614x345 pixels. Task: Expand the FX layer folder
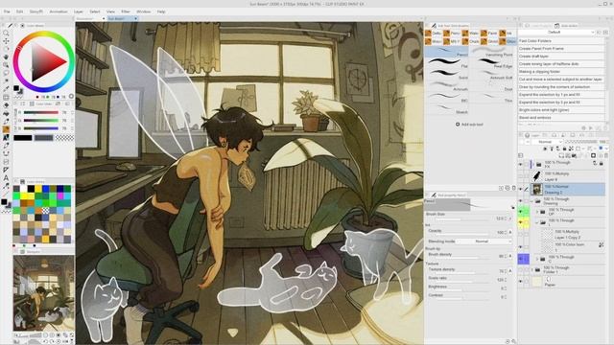coord(532,164)
